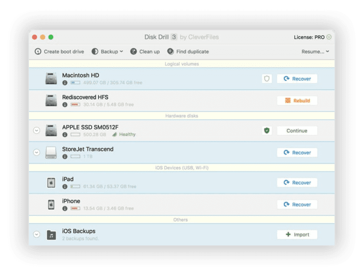Select Create boot drive
The height and width of the screenshot is (275, 363).
tap(59, 51)
